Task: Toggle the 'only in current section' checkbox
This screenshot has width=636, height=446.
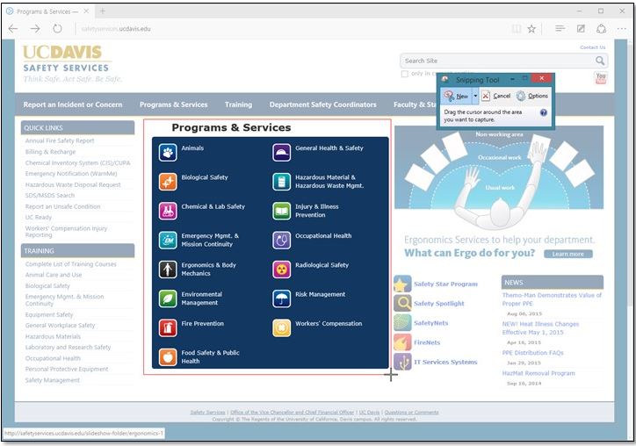Action: click(404, 74)
